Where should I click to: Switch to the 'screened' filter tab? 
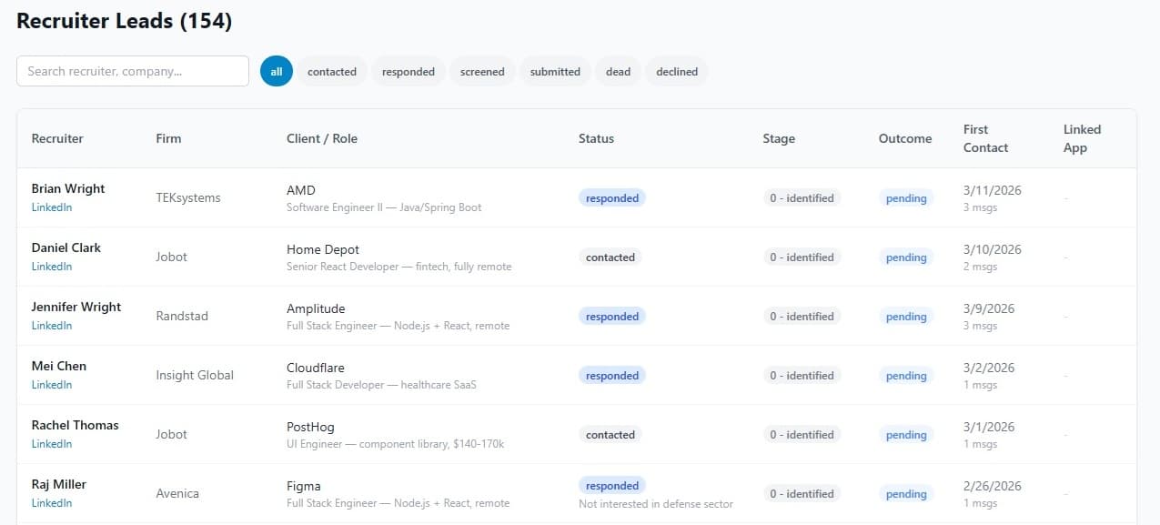tap(481, 71)
